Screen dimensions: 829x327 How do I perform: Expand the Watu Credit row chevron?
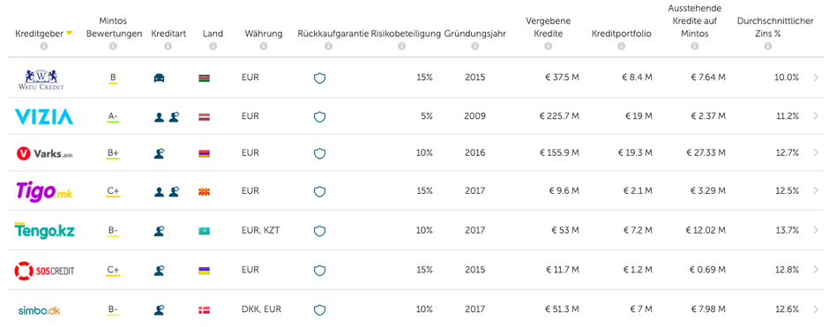tap(816, 78)
